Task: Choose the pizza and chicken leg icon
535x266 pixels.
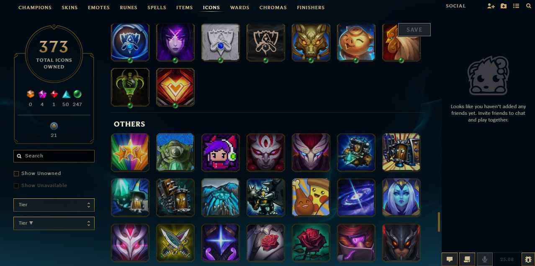Action: (311, 198)
